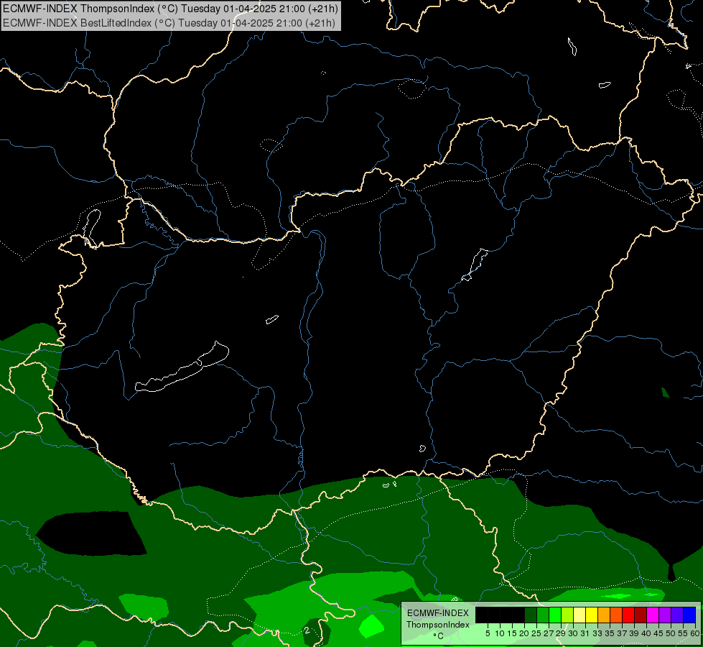Click the legend tick value '45'
Screen dimensions: 703x647
click(x=658, y=633)
